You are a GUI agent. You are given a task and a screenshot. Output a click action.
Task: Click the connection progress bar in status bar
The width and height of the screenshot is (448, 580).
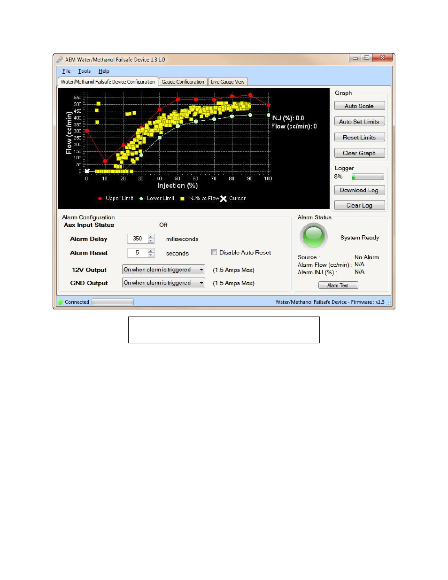tap(113, 302)
